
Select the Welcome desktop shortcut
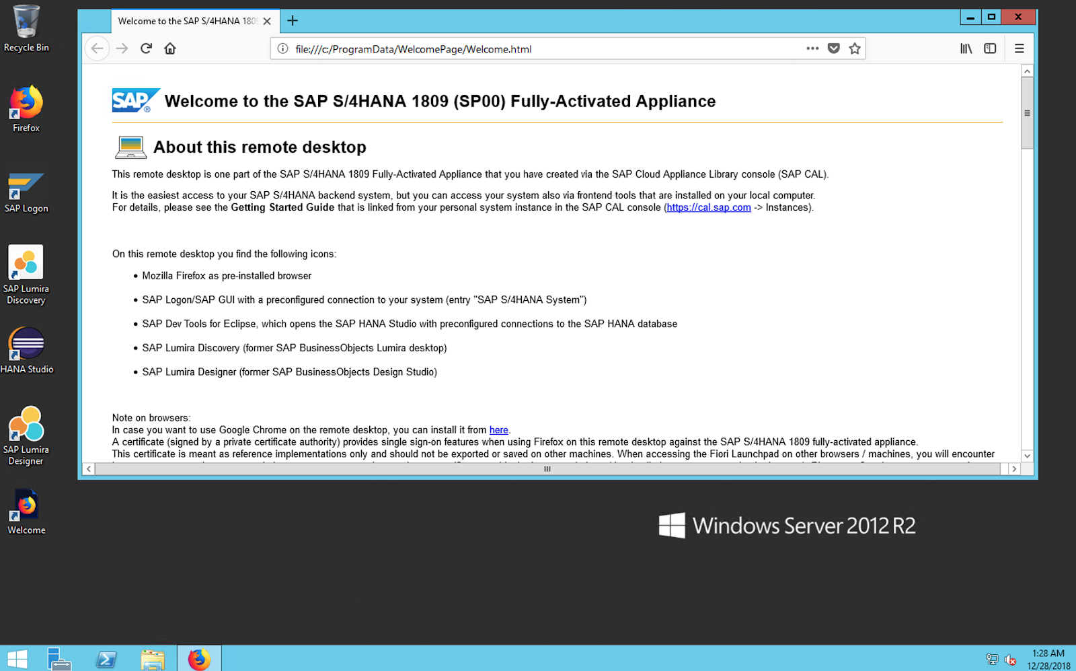(26, 511)
